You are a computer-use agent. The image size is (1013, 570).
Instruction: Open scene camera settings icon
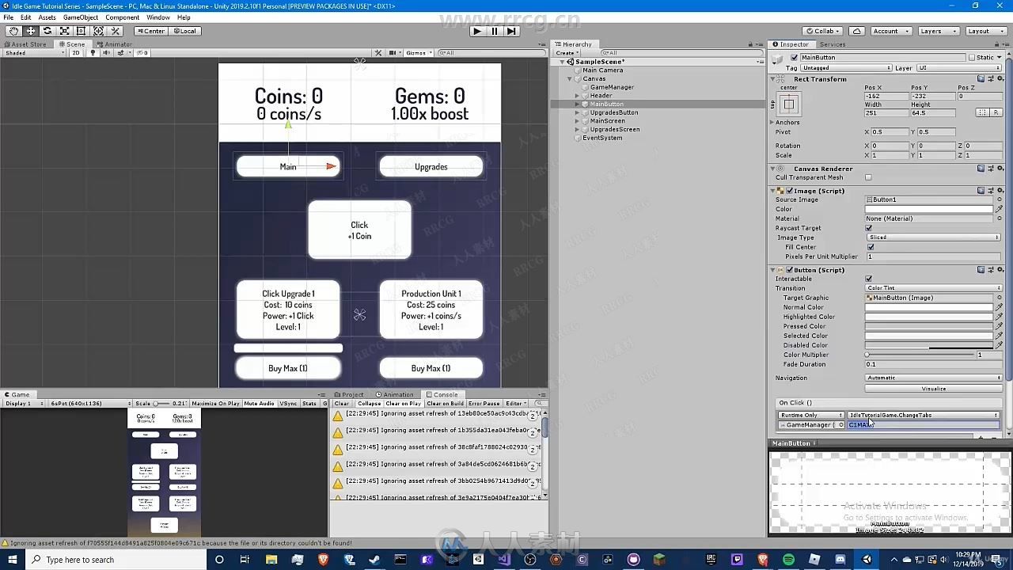[x=393, y=53]
